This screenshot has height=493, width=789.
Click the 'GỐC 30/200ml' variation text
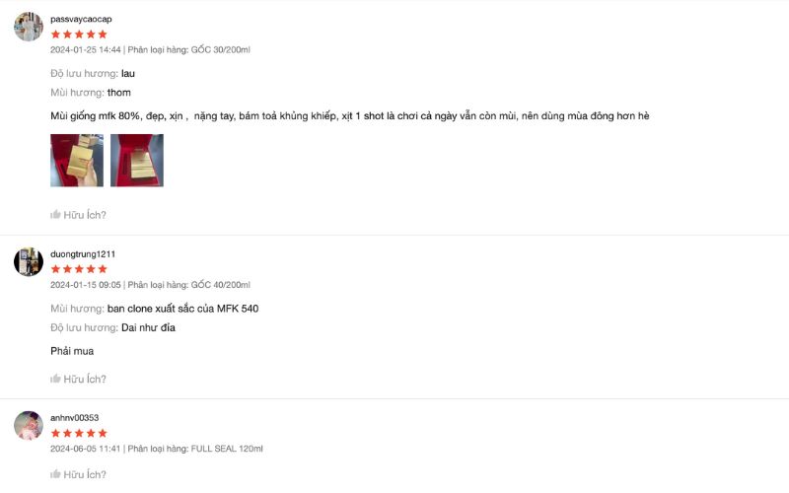[x=220, y=49]
